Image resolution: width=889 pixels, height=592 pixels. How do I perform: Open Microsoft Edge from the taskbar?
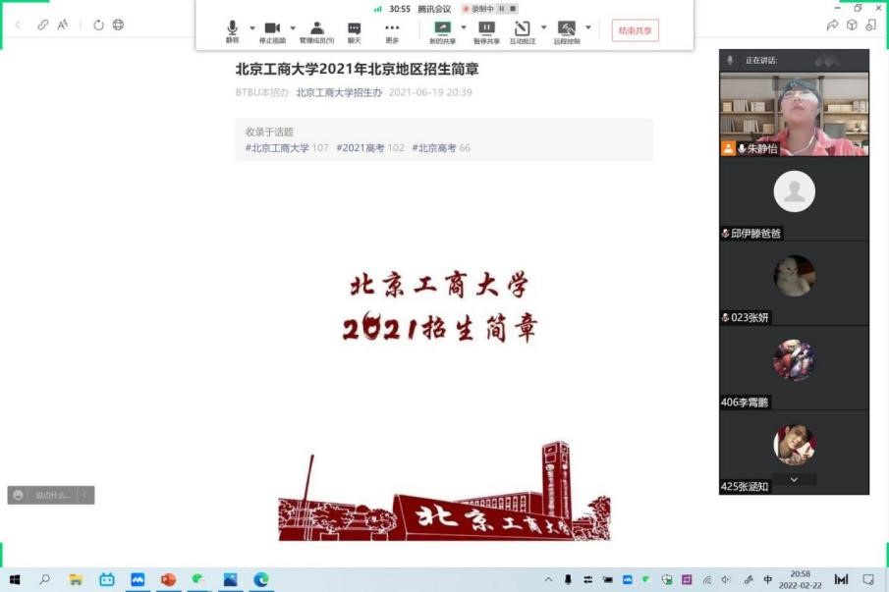(x=261, y=579)
